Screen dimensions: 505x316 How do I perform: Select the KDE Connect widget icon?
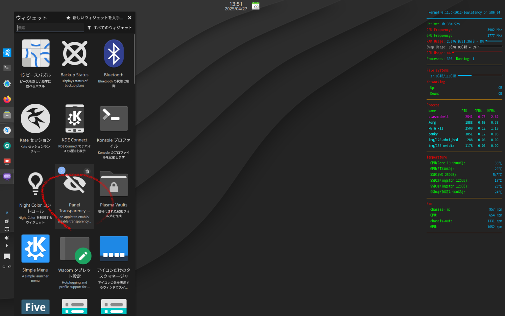point(75,118)
